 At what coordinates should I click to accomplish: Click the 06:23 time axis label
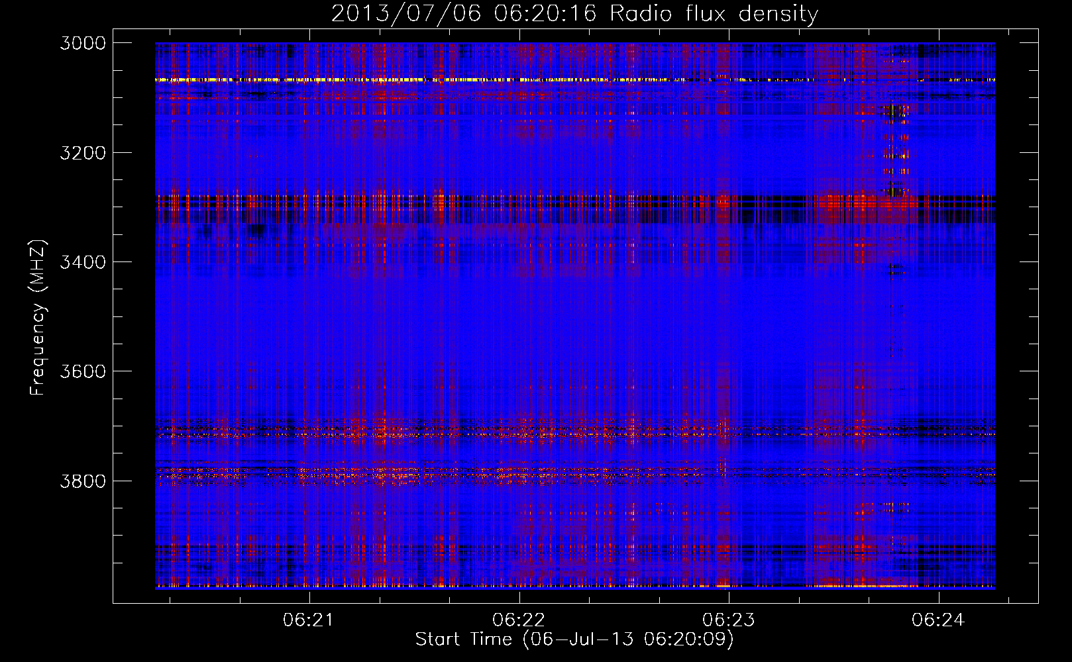729,620
